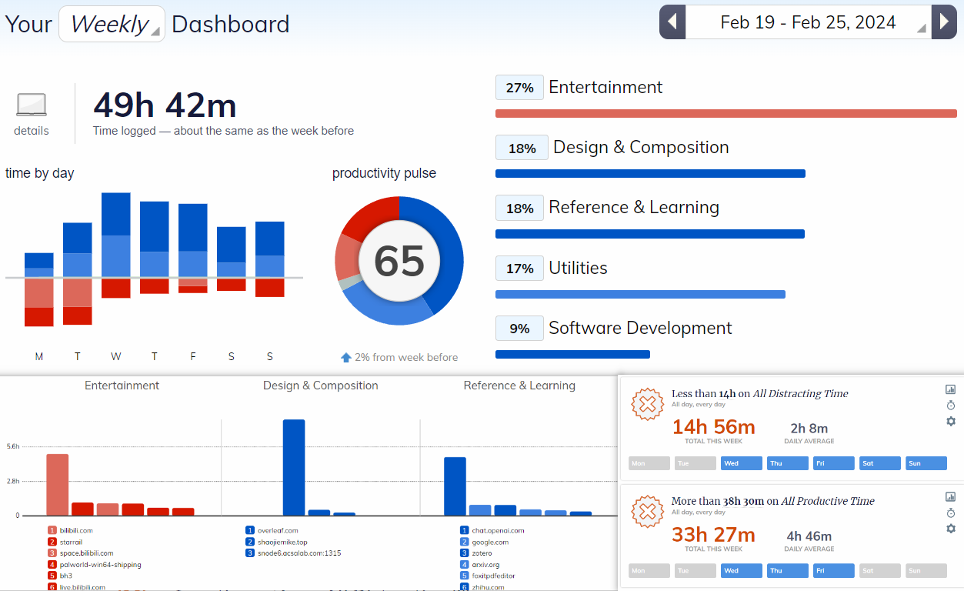Open the Feb 19 - Feb 25 date picker
This screenshot has width=964, height=591.
point(808,22)
